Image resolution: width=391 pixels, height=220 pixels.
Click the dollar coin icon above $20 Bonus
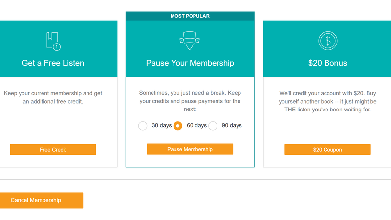pos(327,41)
